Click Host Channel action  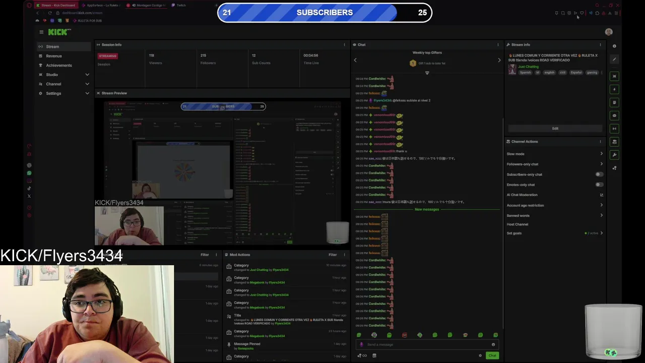518,224
